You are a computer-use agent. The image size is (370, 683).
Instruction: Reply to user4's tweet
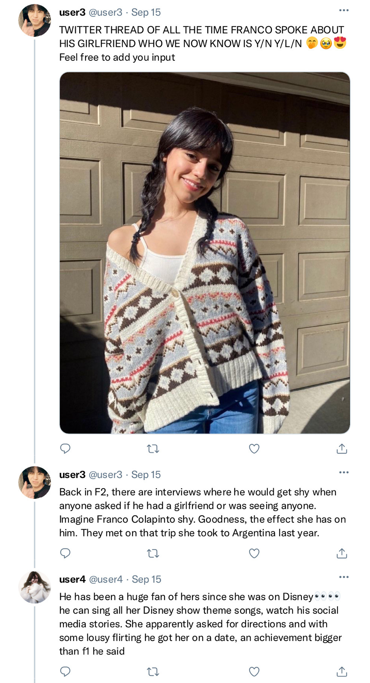pyautogui.click(x=65, y=671)
